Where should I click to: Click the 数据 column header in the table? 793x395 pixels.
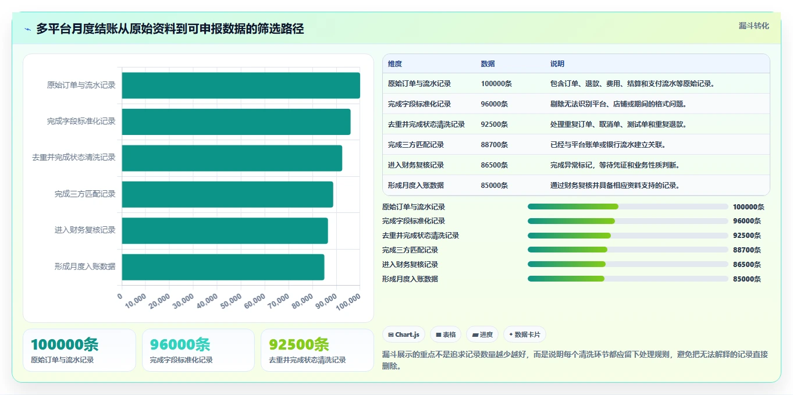488,64
